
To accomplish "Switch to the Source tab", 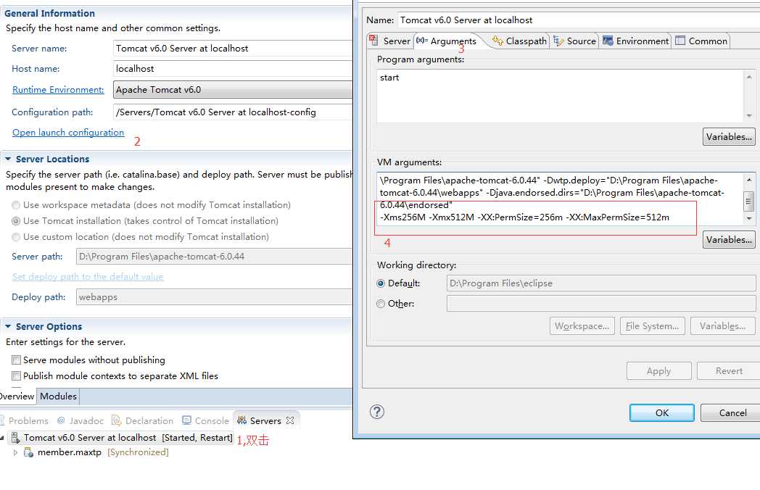I will pos(575,41).
